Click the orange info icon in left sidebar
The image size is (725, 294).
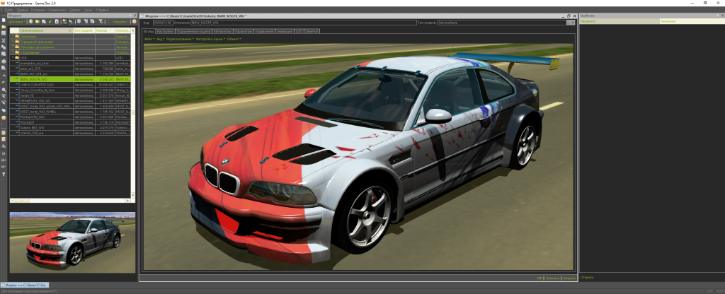(4, 118)
